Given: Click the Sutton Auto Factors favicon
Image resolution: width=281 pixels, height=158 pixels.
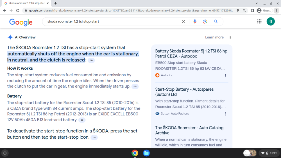Looking at the screenshot, I should point(157,114).
